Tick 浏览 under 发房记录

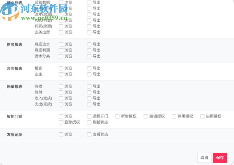(61, 134)
